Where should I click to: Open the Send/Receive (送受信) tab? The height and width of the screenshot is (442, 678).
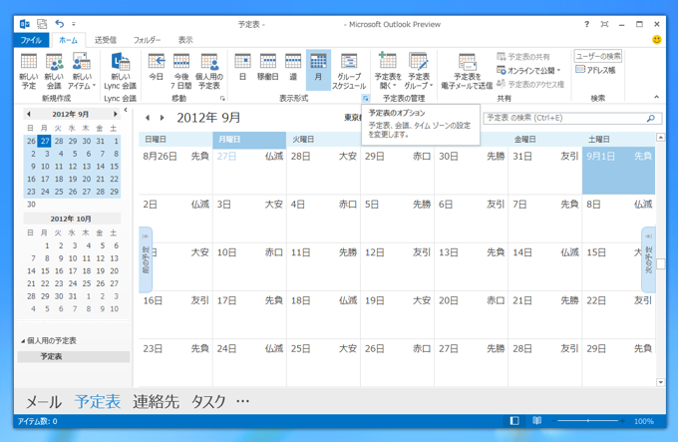coord(106,40)
